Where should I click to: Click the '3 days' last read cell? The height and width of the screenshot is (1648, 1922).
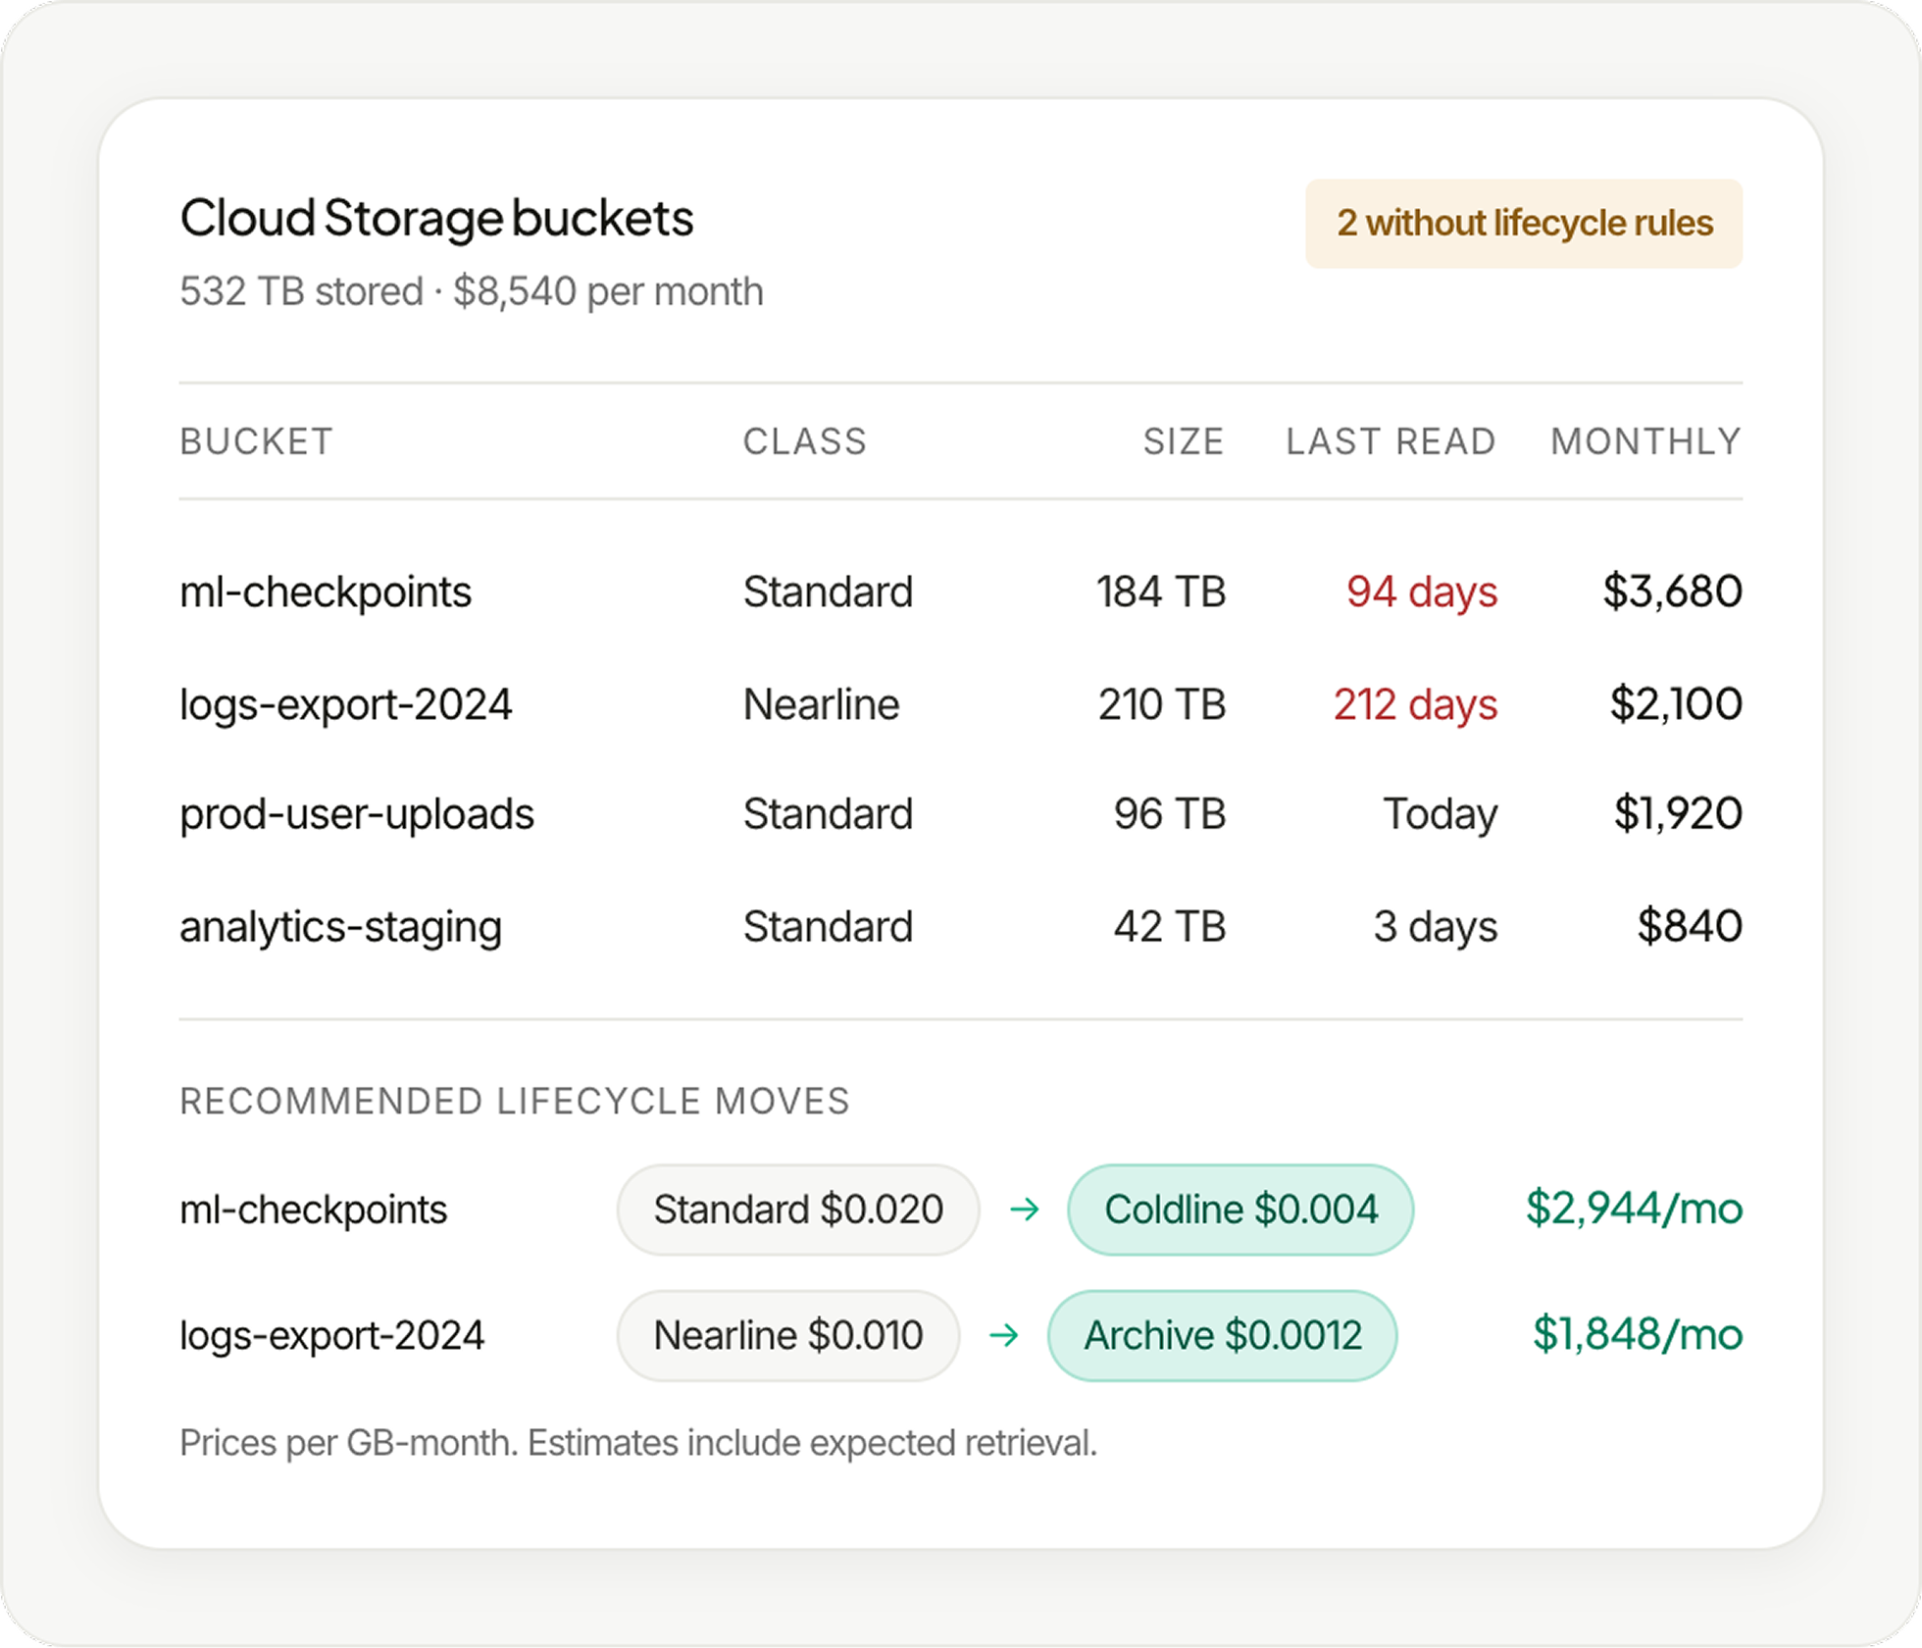click(1436, 926)
